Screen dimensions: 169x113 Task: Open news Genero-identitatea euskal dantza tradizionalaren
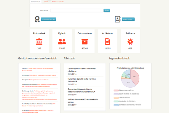[x=81, y=90]
